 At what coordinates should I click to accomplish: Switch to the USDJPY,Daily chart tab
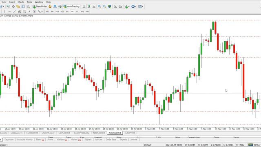tap(48, 133)
